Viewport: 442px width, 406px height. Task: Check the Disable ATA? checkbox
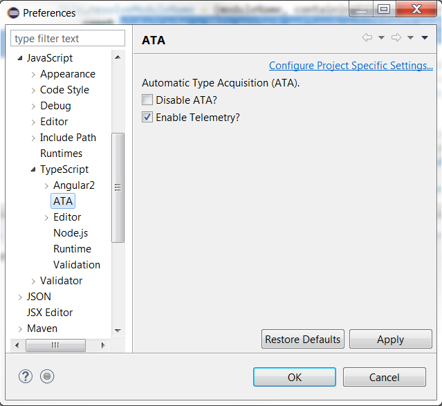[x=147, y=100]
